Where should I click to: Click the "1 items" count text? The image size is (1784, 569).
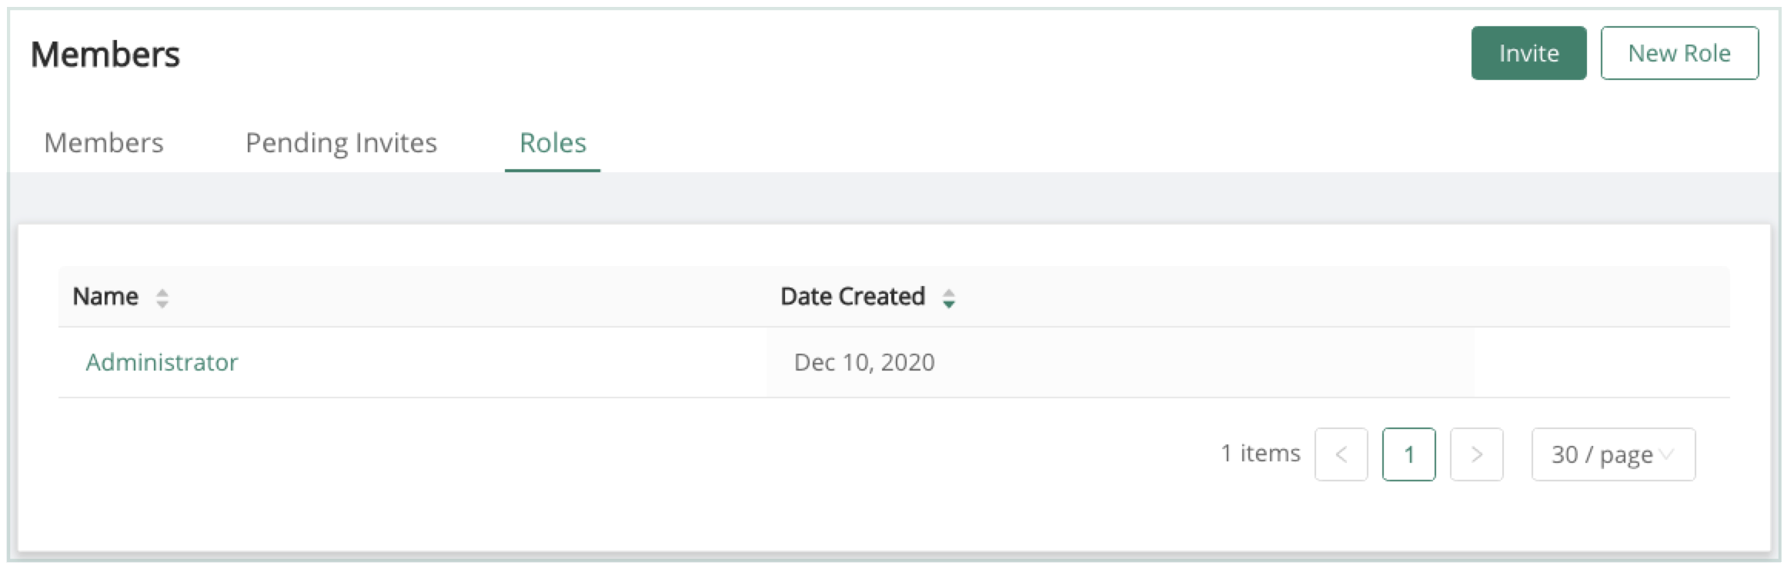1260,454
